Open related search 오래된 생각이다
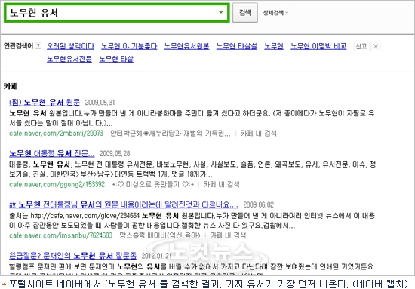The height and width of the screenshot is (289, 415). 70,46
